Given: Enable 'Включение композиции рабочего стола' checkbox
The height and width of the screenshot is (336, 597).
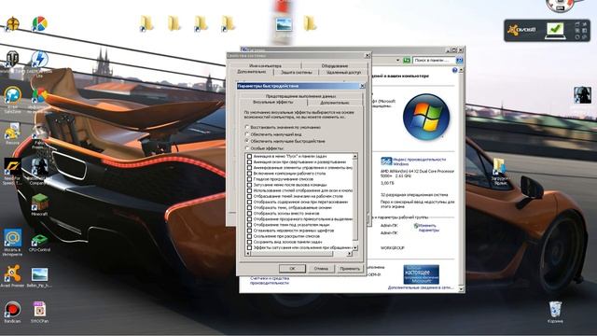Looking at the screenshot, I should click(249, 174).
